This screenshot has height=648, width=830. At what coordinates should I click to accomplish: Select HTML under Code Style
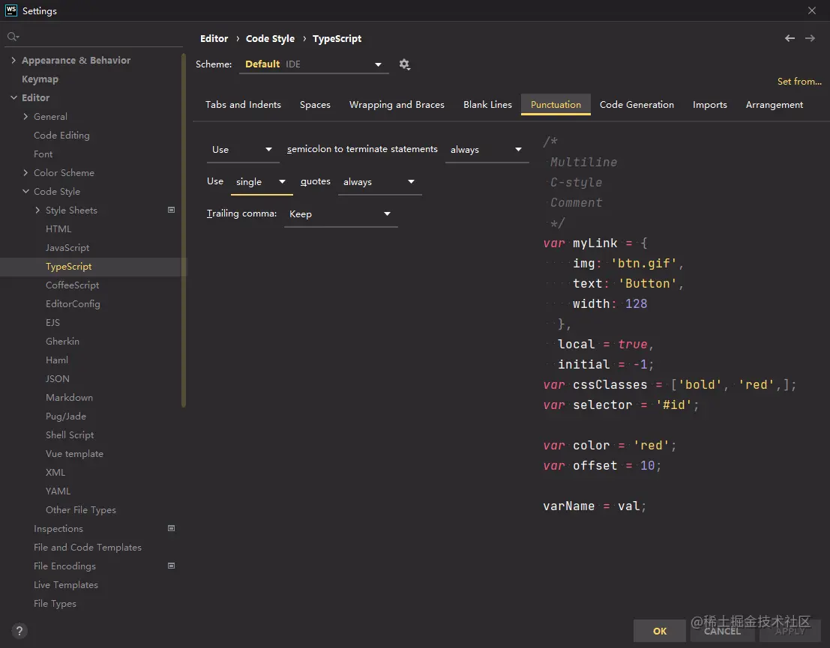[x=58, y=229]
